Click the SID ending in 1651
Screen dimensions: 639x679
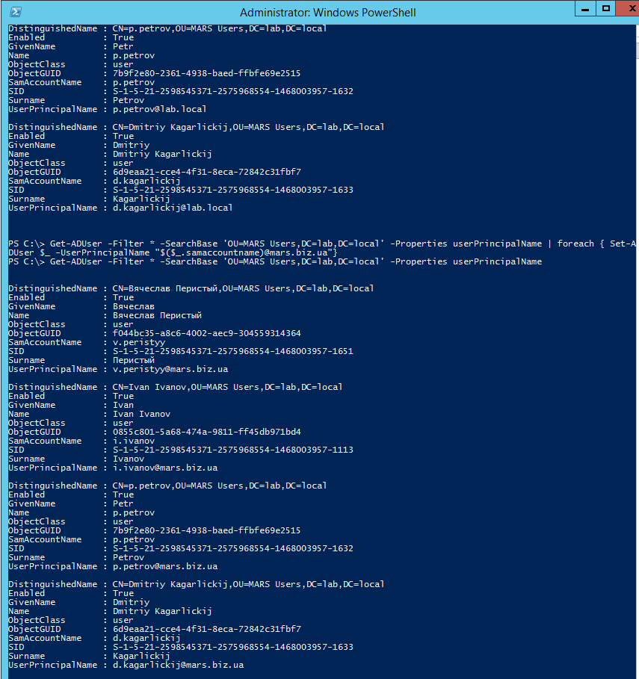[233, 351]
